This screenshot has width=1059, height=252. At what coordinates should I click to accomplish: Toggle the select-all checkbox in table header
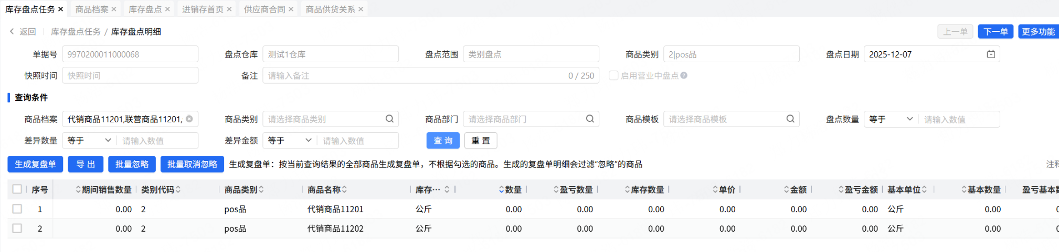pyautogui.click(x=17, y=189)
